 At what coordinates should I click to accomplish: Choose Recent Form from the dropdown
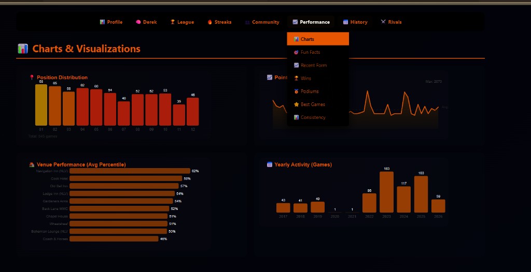(318, 65)
